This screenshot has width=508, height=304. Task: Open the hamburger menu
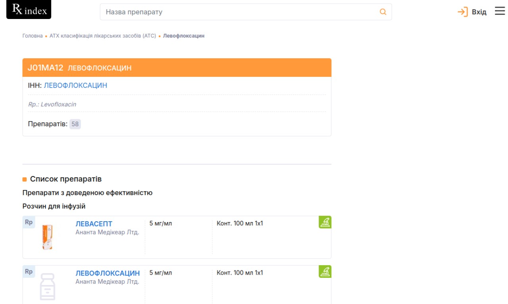(x=500, y=11)
